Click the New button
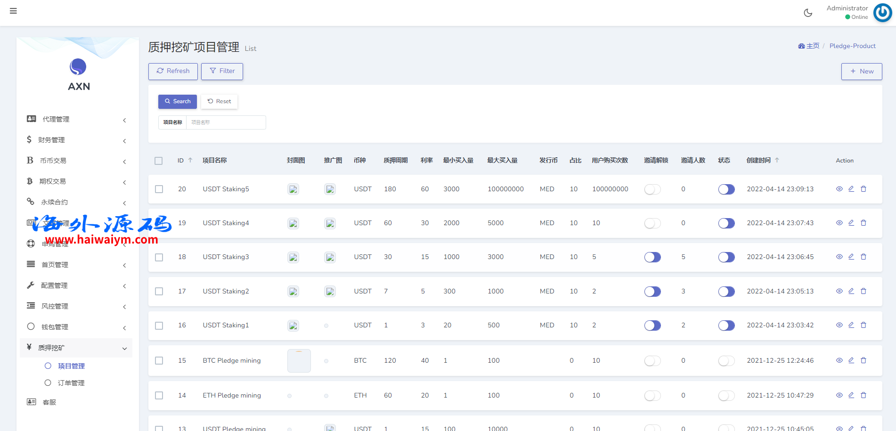 [x=861, y=71]
